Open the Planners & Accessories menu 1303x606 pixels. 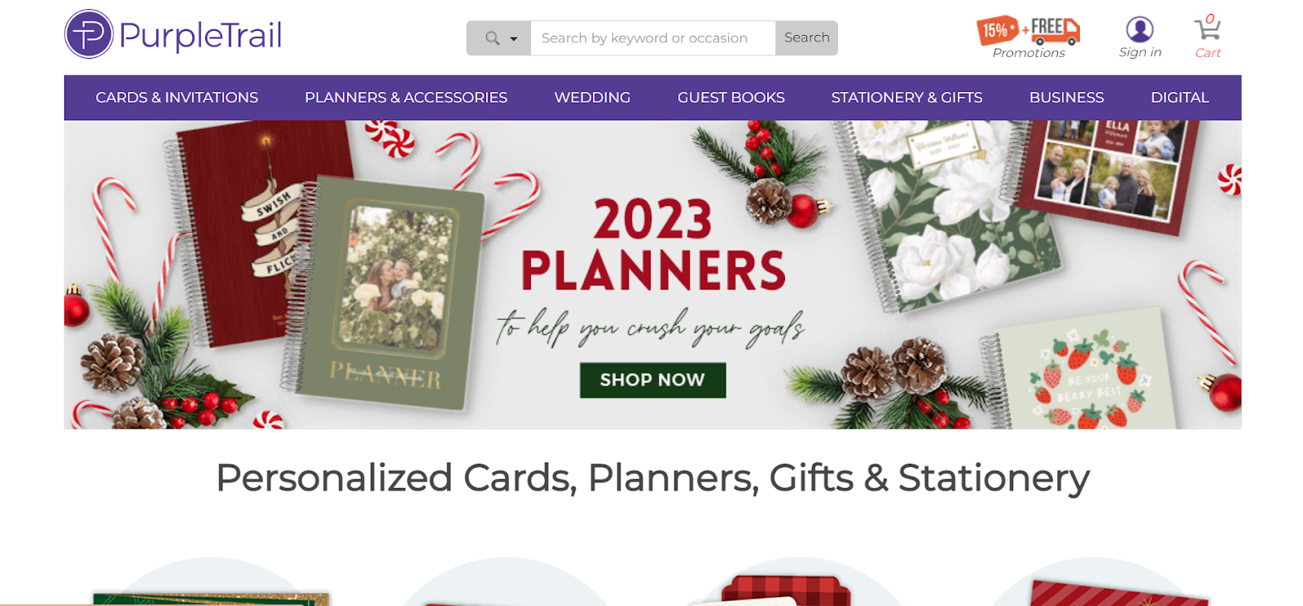(406, 98)
